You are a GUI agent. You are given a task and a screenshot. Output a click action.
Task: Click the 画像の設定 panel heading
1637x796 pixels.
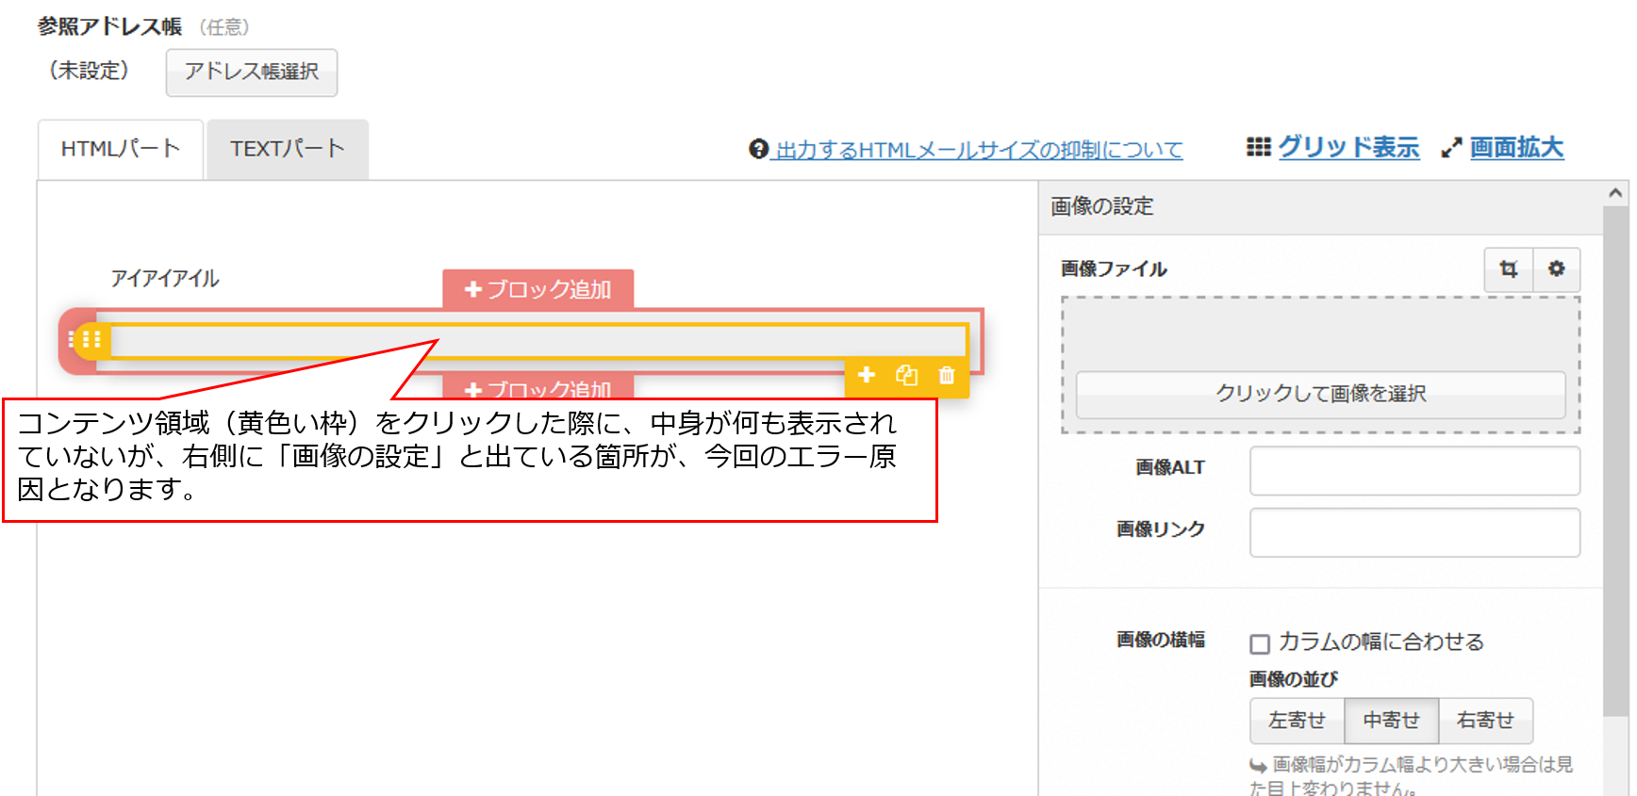[1101, 206]
